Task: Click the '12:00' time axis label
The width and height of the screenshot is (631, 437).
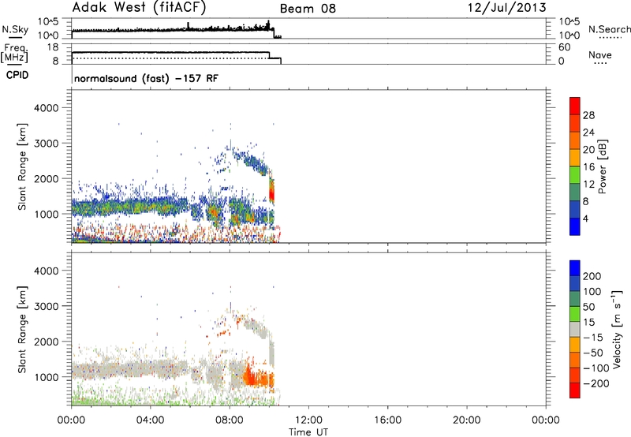Action: [308, 420]
